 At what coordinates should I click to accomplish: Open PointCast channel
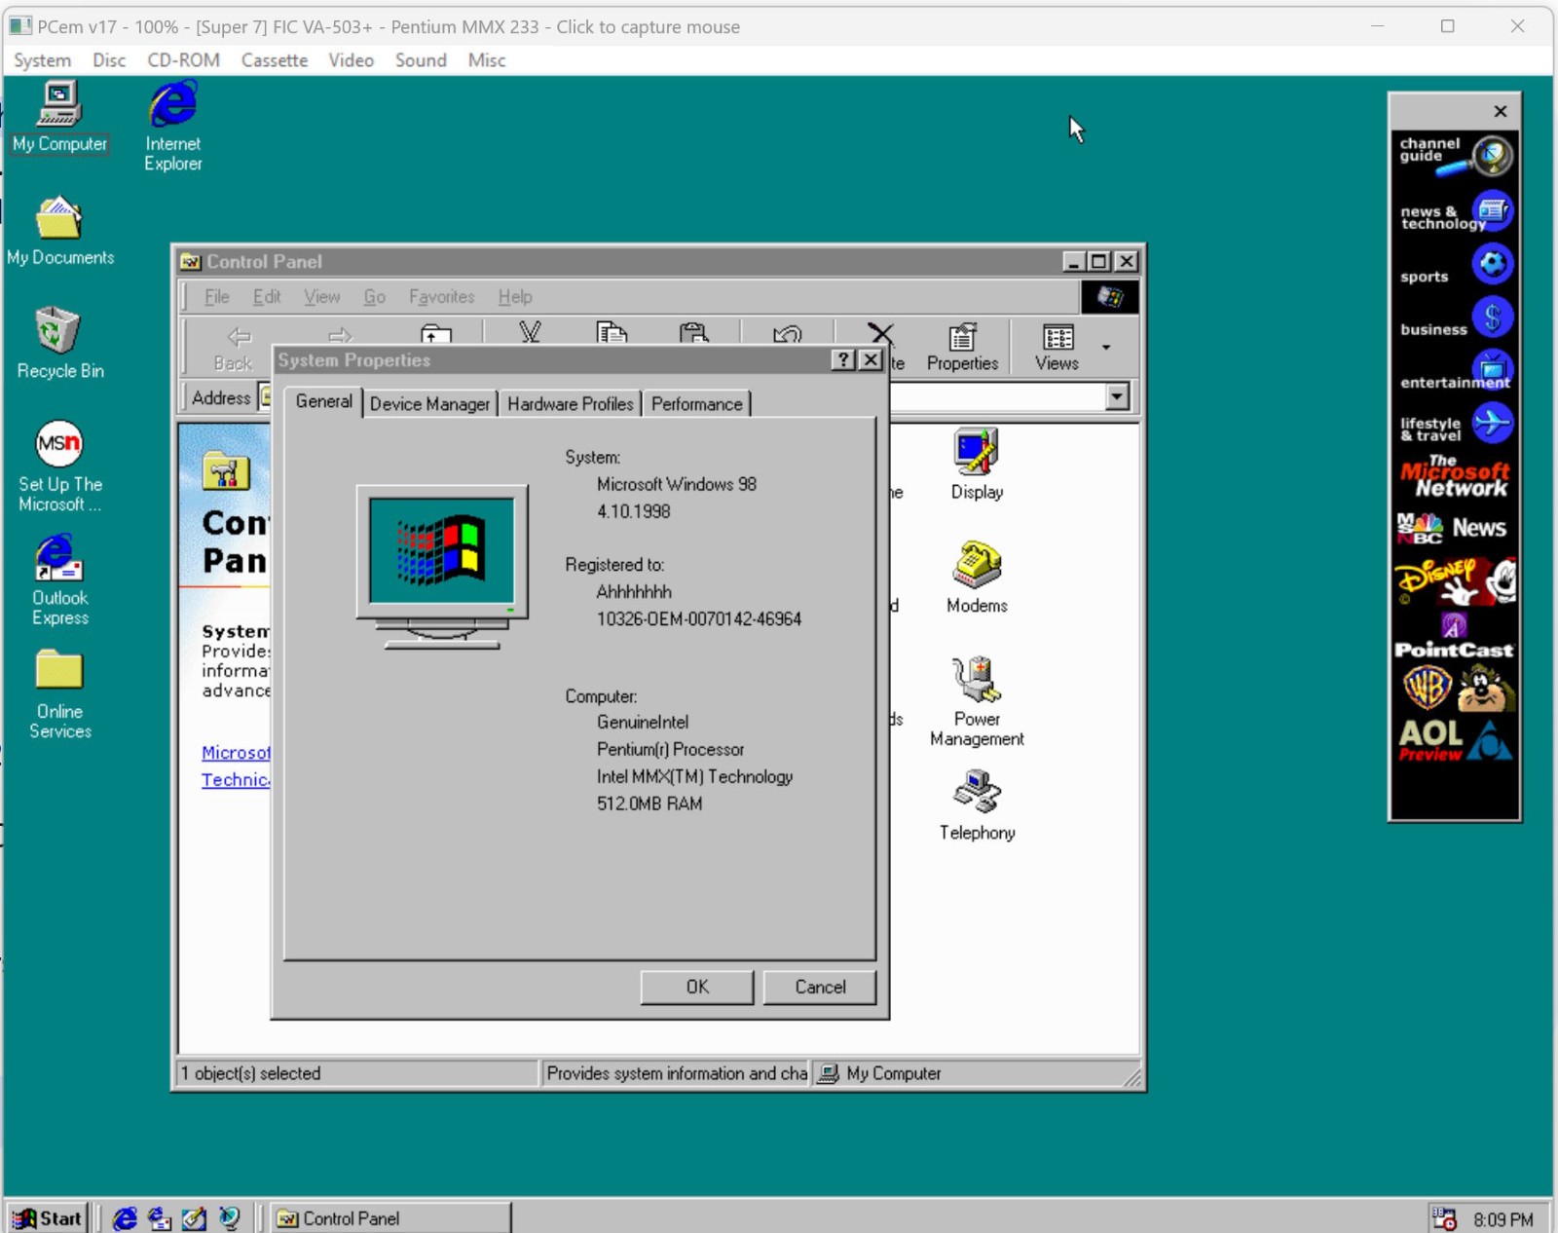tap(1455, 637)
